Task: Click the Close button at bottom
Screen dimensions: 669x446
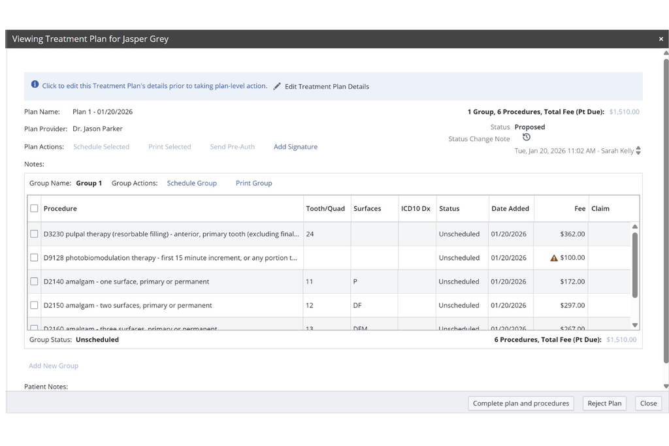Action: (649, 404)
